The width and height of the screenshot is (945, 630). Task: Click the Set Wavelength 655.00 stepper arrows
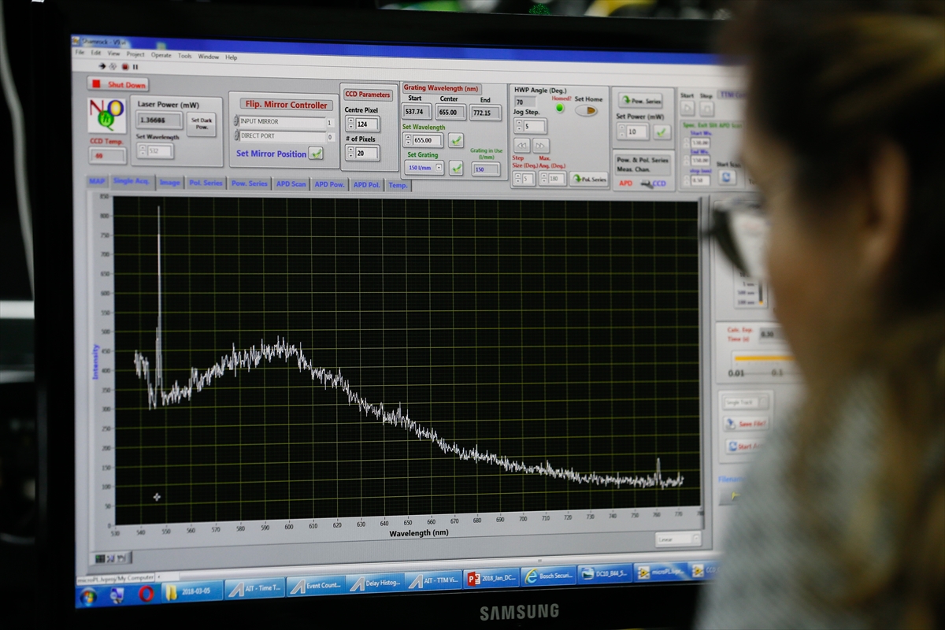[406, 140]
